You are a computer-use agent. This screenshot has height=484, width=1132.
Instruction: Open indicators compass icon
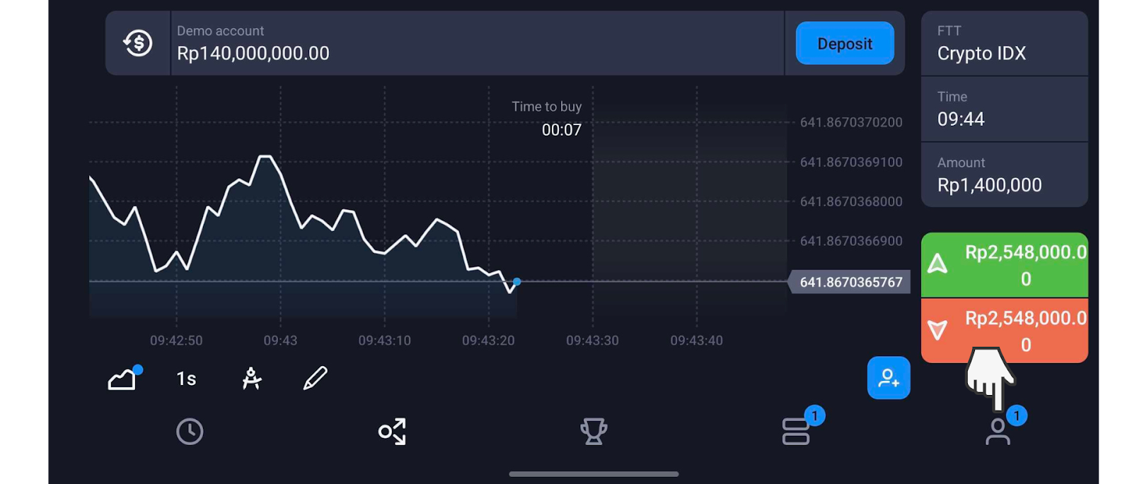pyautogui.click(x=251, y=379)
